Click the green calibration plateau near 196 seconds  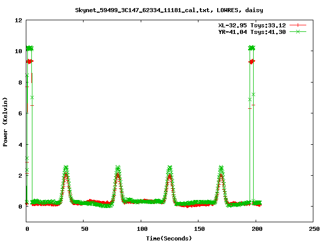[x=252, y=48]
